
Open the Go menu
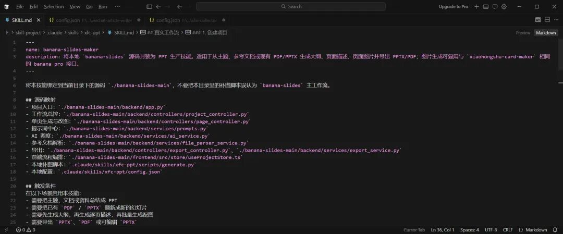(90, 6)
